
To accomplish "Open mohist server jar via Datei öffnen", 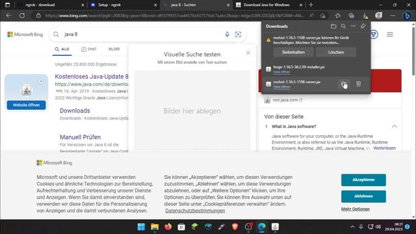I will pos(281,86).
